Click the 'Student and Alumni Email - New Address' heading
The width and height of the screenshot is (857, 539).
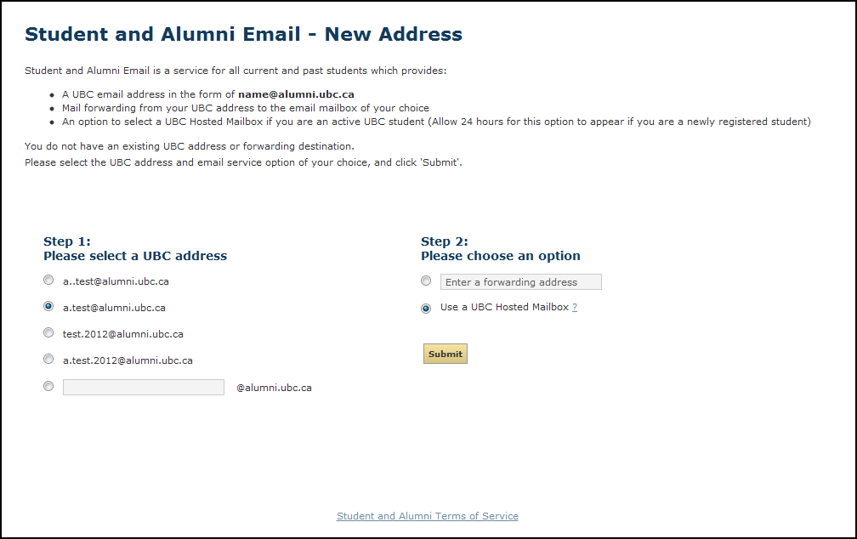tap(243, 34)
